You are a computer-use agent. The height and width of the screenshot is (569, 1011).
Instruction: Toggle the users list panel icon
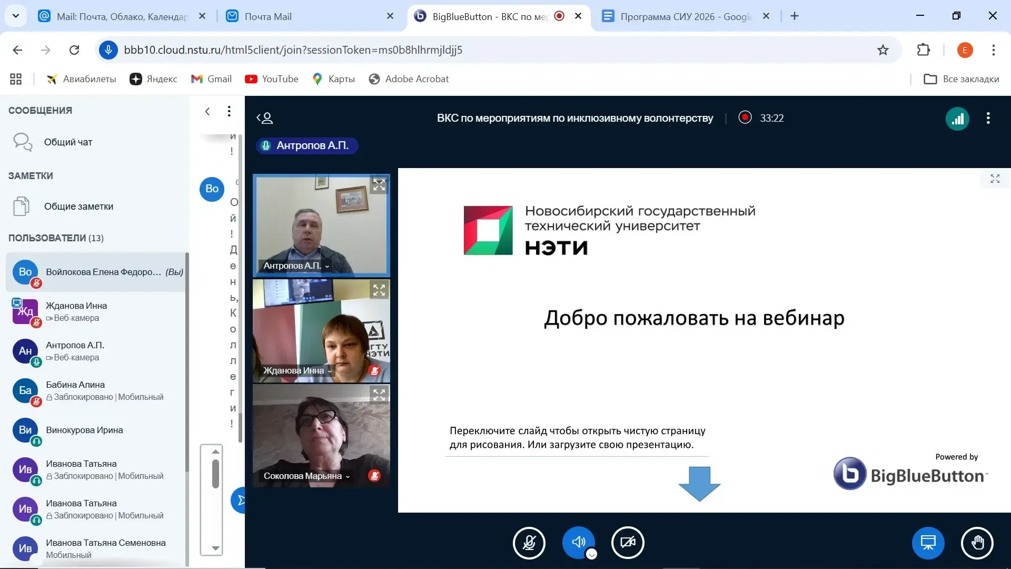tap(264, 118)
